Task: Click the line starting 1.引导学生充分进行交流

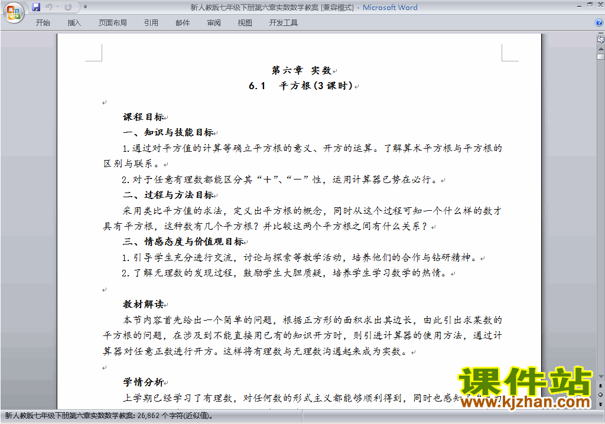Action: pyautogui.click(x=300, y=257)
